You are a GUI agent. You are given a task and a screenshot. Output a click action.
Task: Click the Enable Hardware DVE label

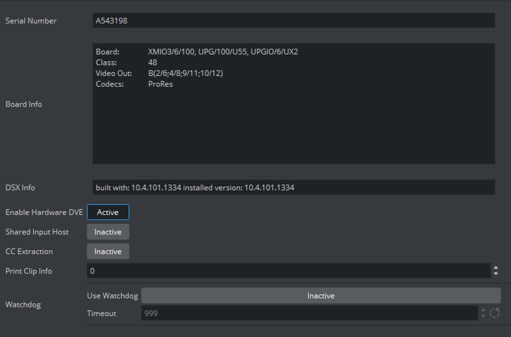coord(44,212)
